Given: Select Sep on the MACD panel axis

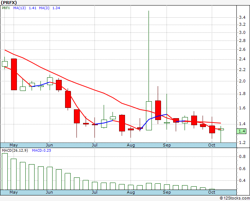Looking at the screenshot, I should pos(167,192).
